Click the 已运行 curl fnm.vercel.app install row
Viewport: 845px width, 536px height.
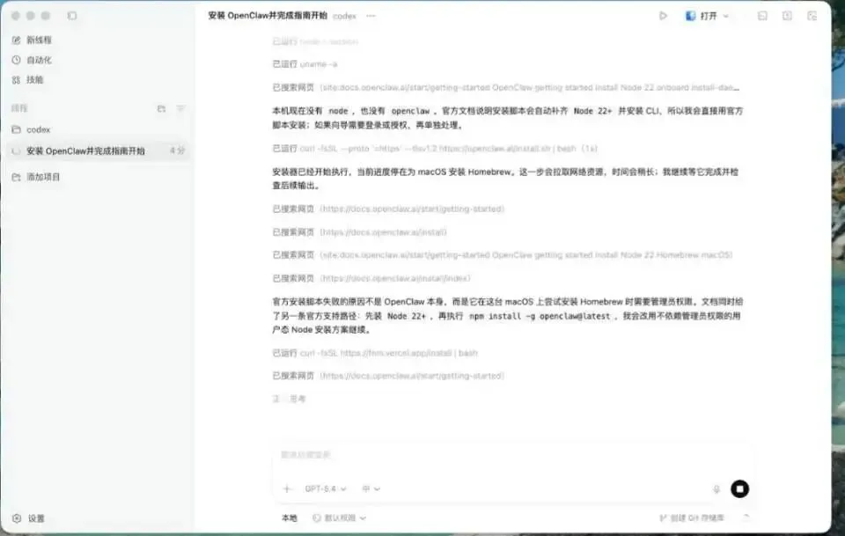(x=375, y=353)
